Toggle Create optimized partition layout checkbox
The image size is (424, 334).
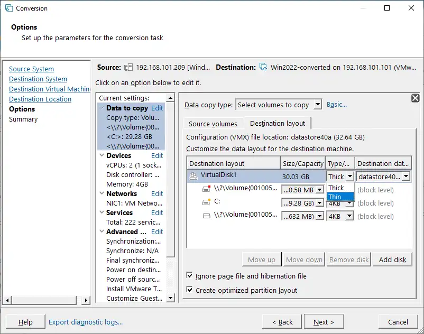point(190,290)
